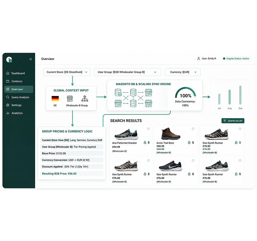This screenshot has height=241, width=257.
Task: Open the Currency EUR dropdown
Action: 183,72
